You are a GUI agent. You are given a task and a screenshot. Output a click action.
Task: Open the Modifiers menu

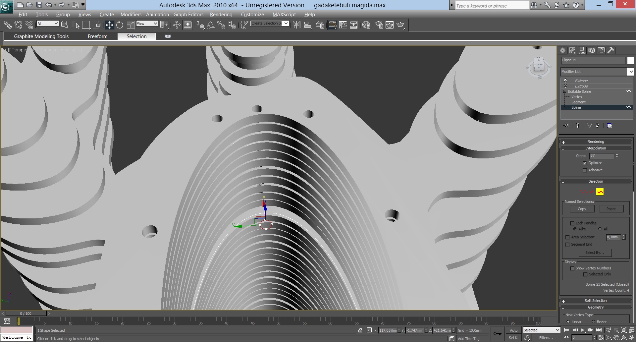click(131, 15)
